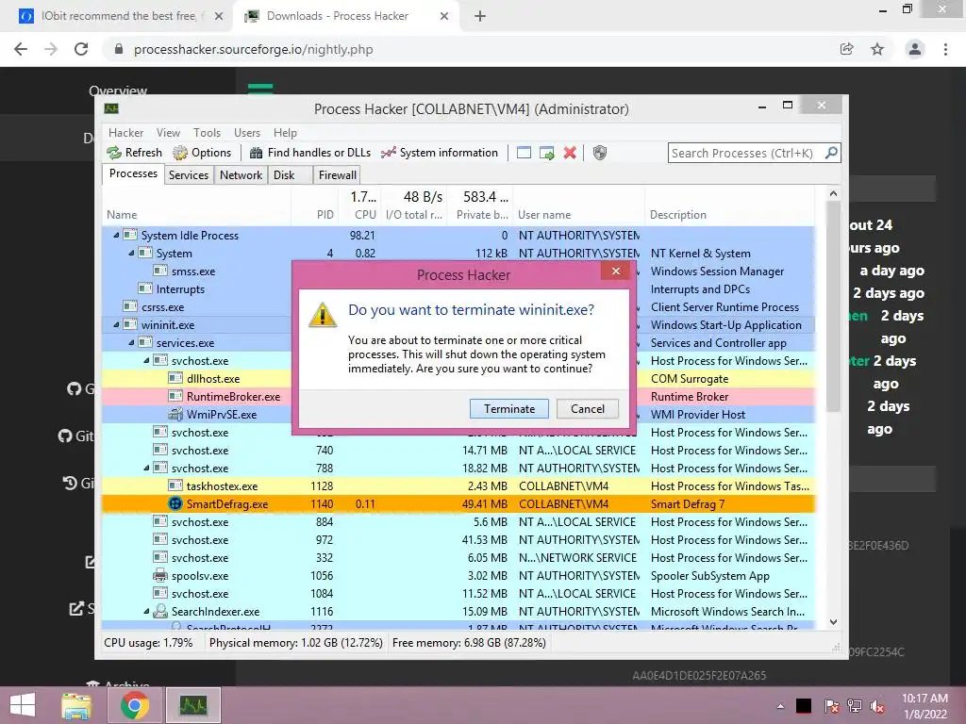This screenshot has width=966, height=724.
Task: Open a new browser tab
Action: point(480,16)
